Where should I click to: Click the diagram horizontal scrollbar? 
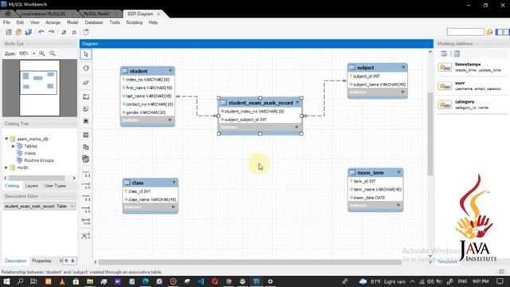(249, 262)
